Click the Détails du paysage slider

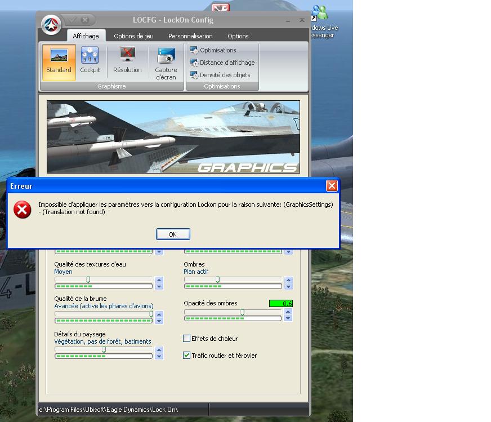pos(103,350)
